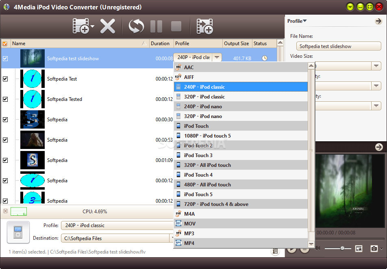Open the Video Size dropdown

[376, 66]
